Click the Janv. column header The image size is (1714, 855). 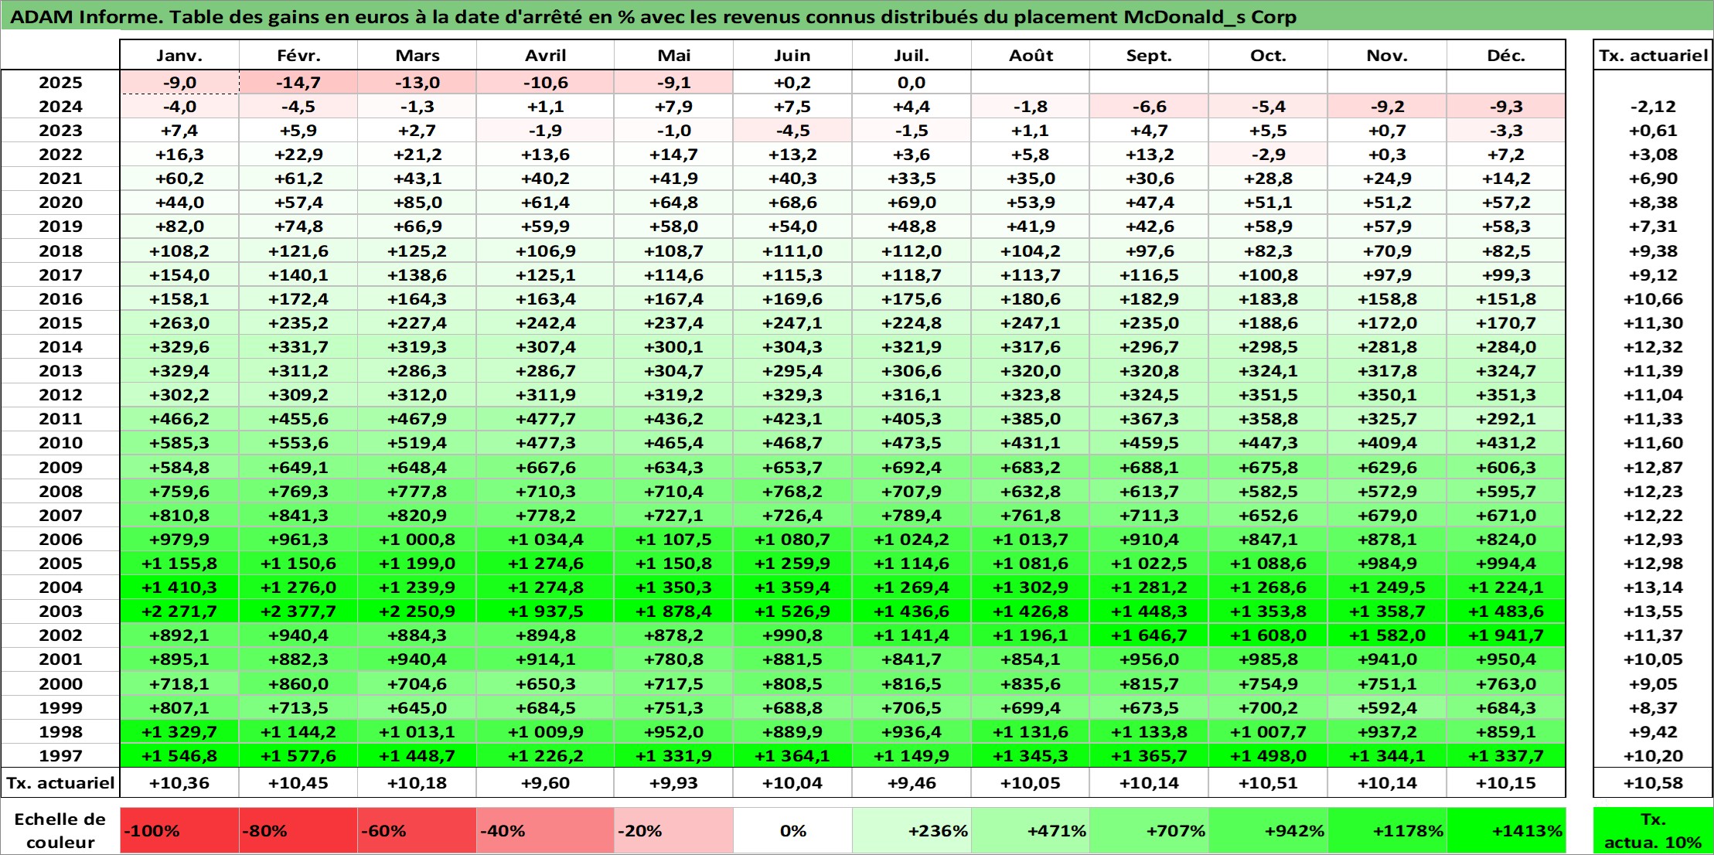pyautogui.click(x=179, y=55)
